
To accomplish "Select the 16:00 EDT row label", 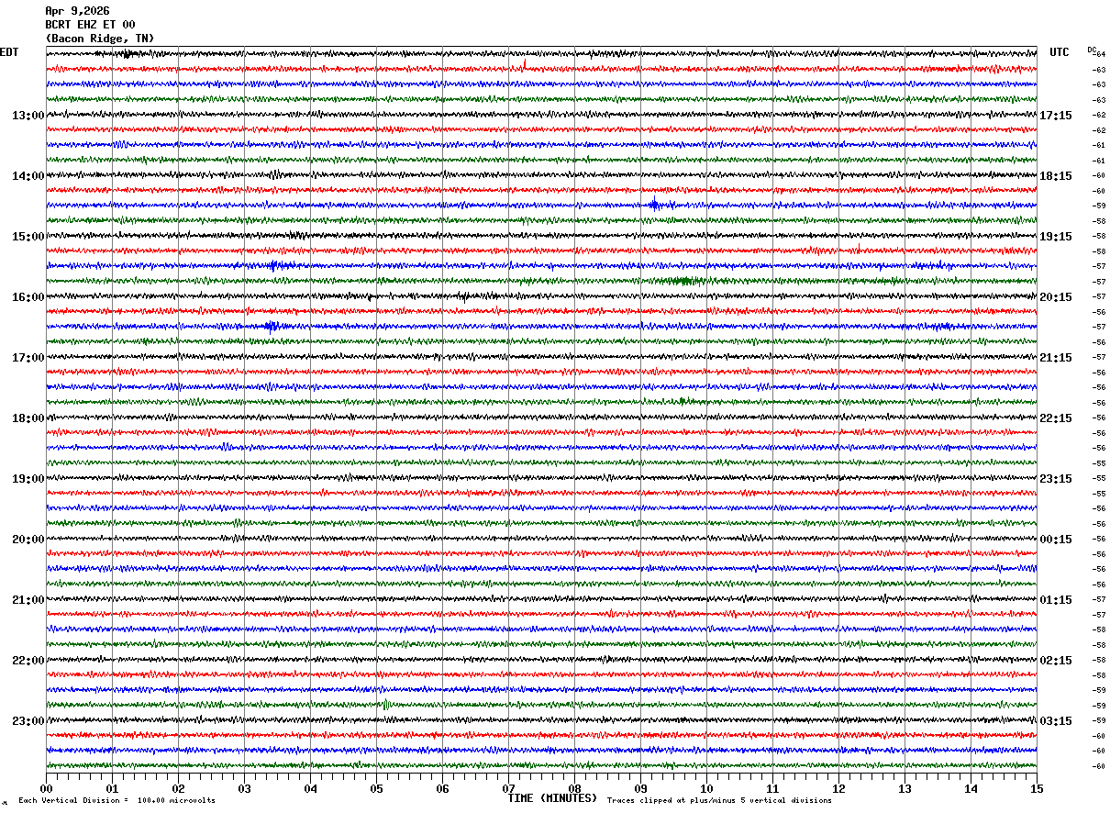I will point(28,297).
